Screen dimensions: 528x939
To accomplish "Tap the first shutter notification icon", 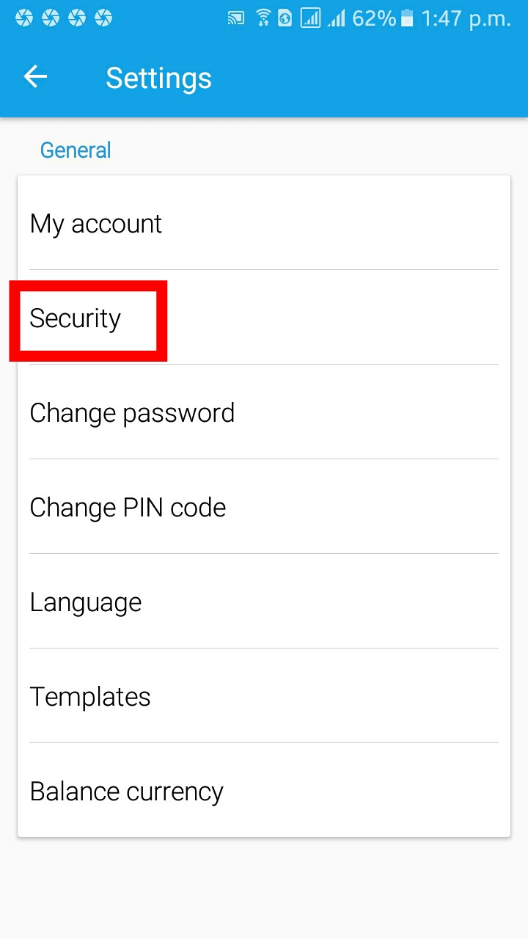I will click(x=24, y=18).
